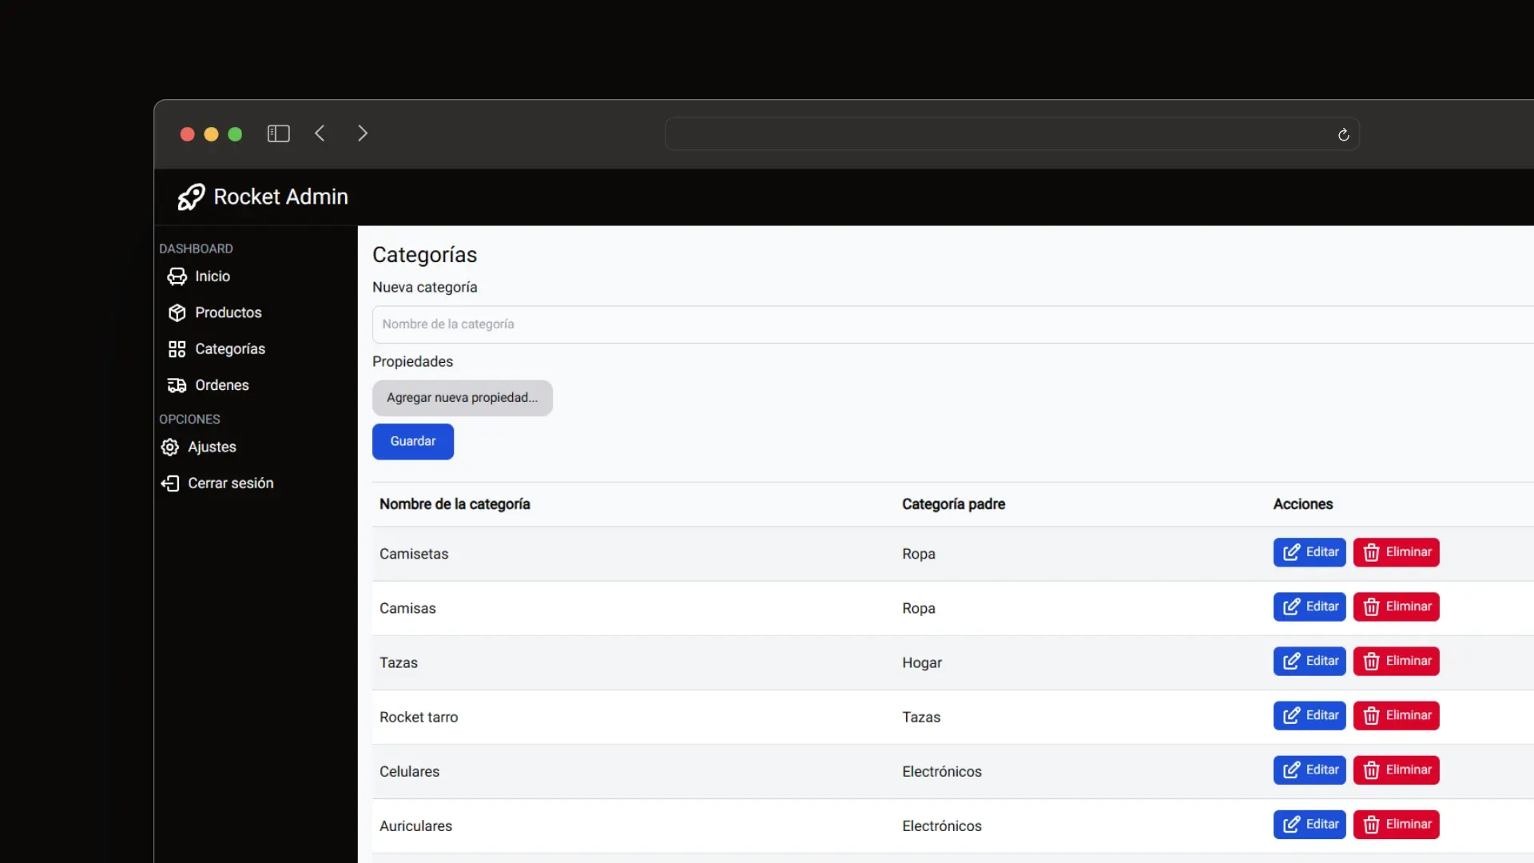The width and height of the screenshot is (1534, 863).
Task: Click Electrónicos parent cell in Celulares row
Action: pyautogui.click(x=942, y=771)
